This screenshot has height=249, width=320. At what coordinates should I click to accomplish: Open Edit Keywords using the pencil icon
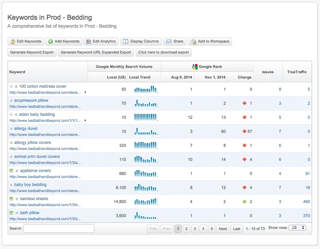coord(13,41)
